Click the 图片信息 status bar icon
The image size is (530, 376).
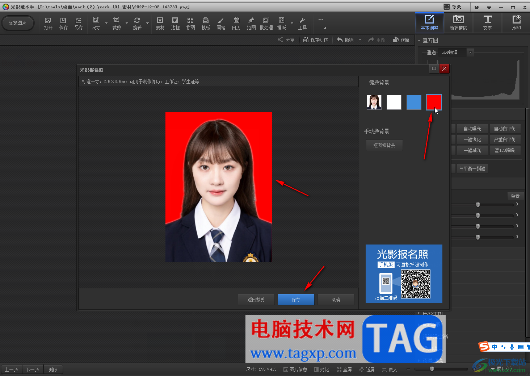pyautogui.click(x=295, y=369)
